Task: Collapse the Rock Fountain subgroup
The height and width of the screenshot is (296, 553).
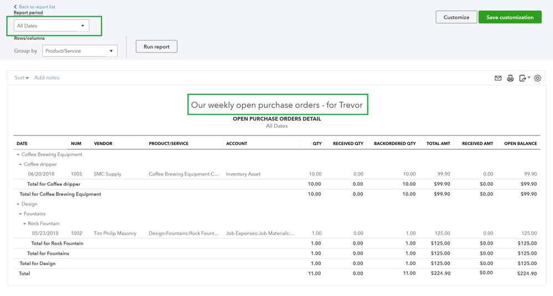Action: click(25, 224)
